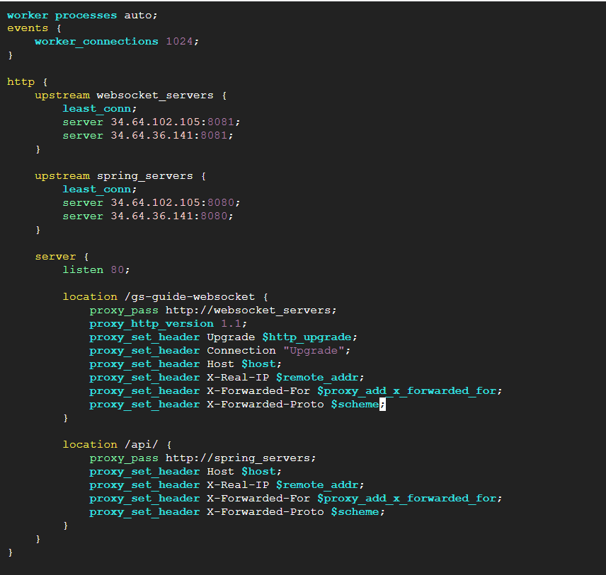
Task: Click the '$http_upgrade' variable
Action: click(307, 337)
